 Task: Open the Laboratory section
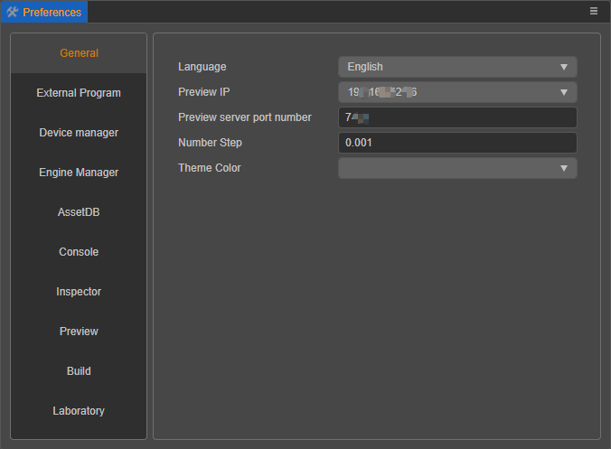point(79,411)
